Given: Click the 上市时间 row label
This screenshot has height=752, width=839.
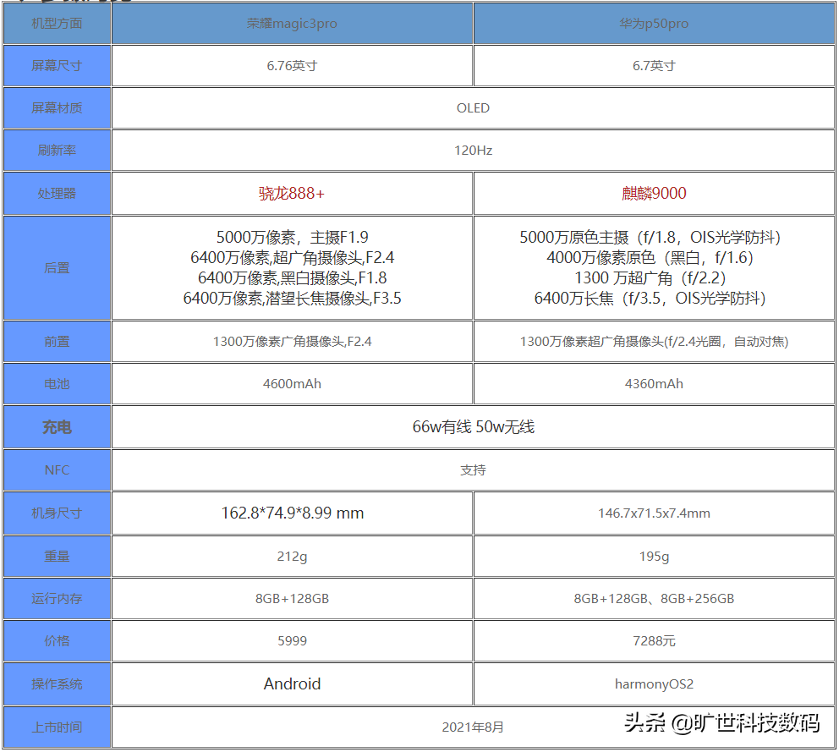Looking at the screenshot, I should click(x=58, y=727).
